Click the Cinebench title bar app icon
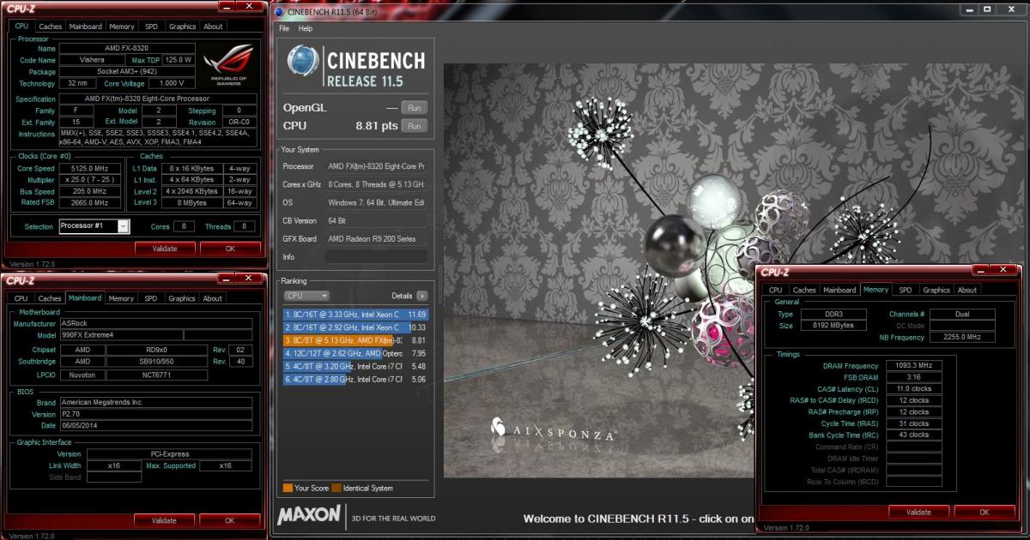1030x540 pixels. tap(278, 12)
